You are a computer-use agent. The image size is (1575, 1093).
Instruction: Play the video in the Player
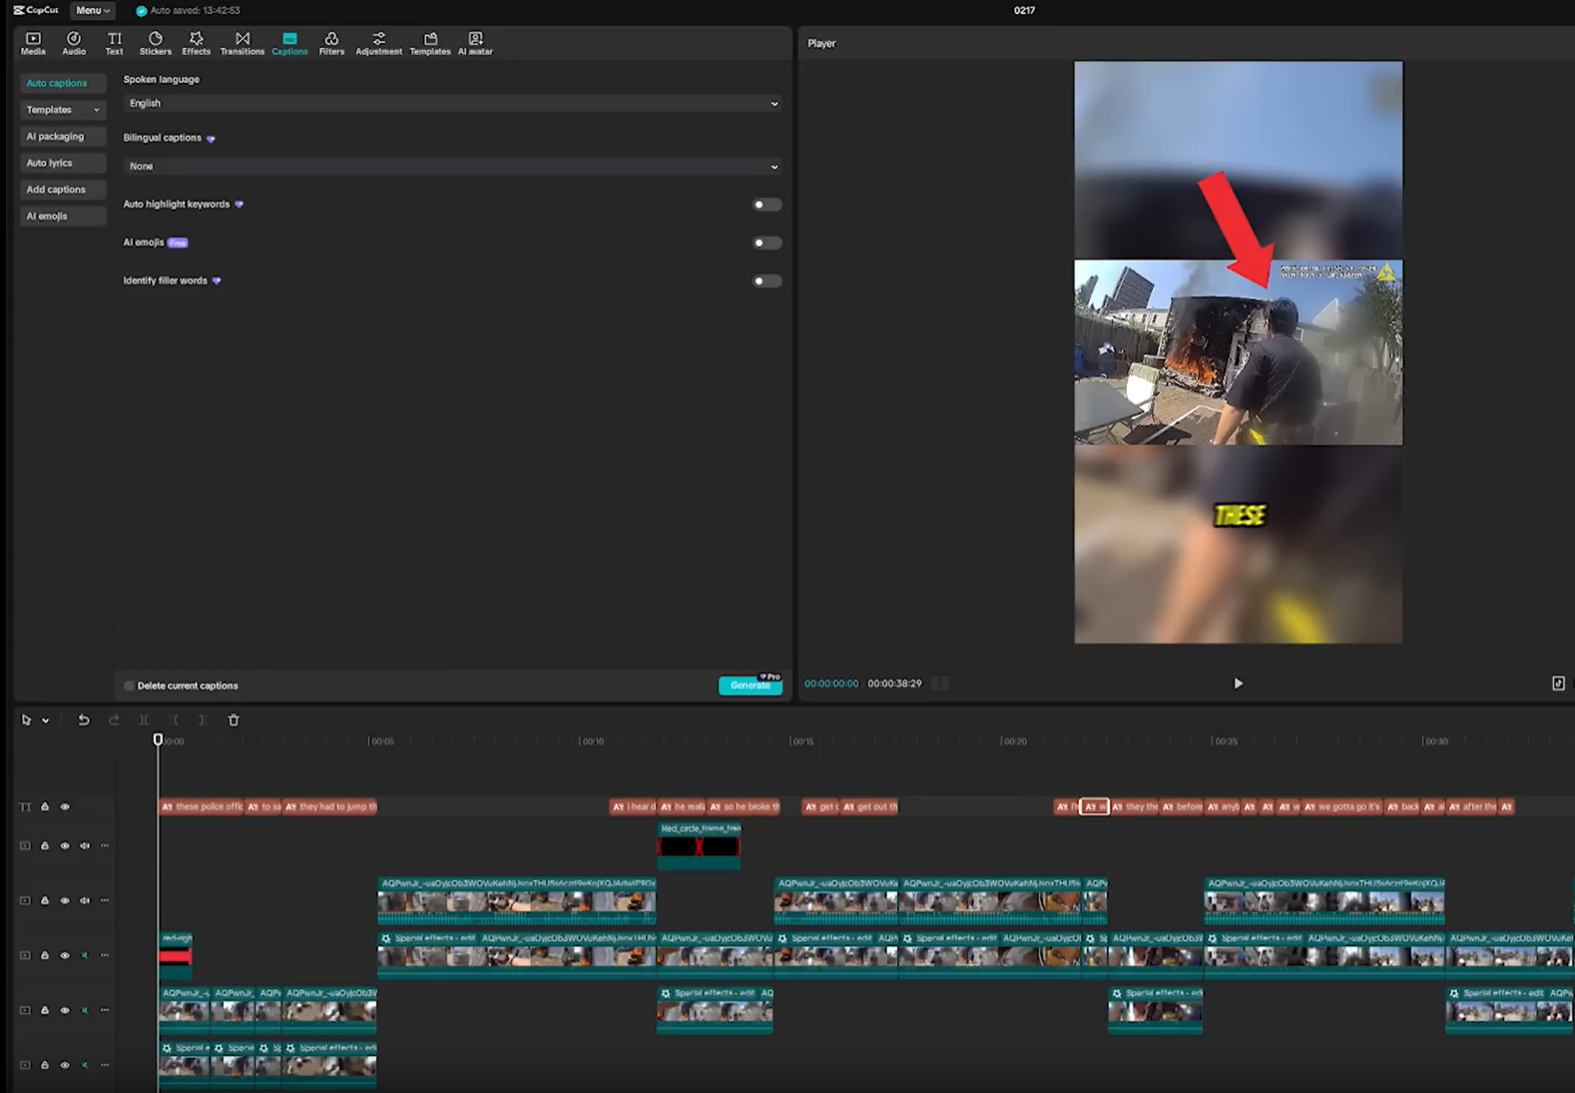click(x=1238, y=684)
